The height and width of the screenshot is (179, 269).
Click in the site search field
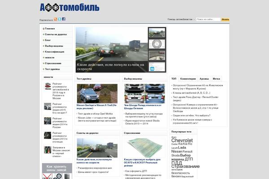[x=208, y=20]
